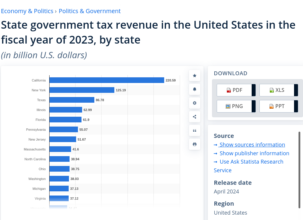
Task: Click the print icon
Action: pyautogui.click(x=195, y=144)
